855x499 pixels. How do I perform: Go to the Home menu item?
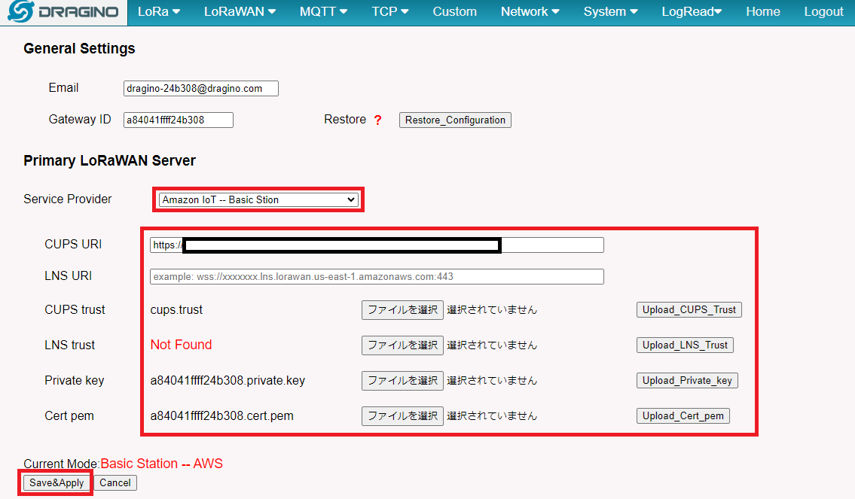tap(762, 12)
